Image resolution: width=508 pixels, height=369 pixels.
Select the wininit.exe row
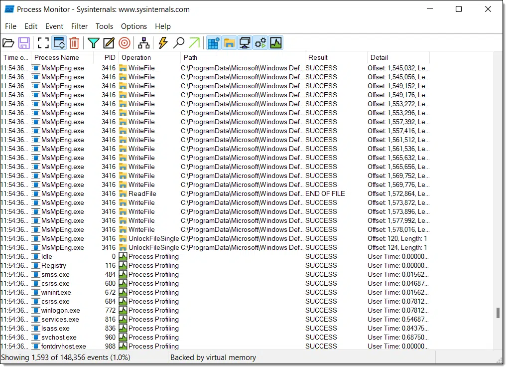coord(215,293)
